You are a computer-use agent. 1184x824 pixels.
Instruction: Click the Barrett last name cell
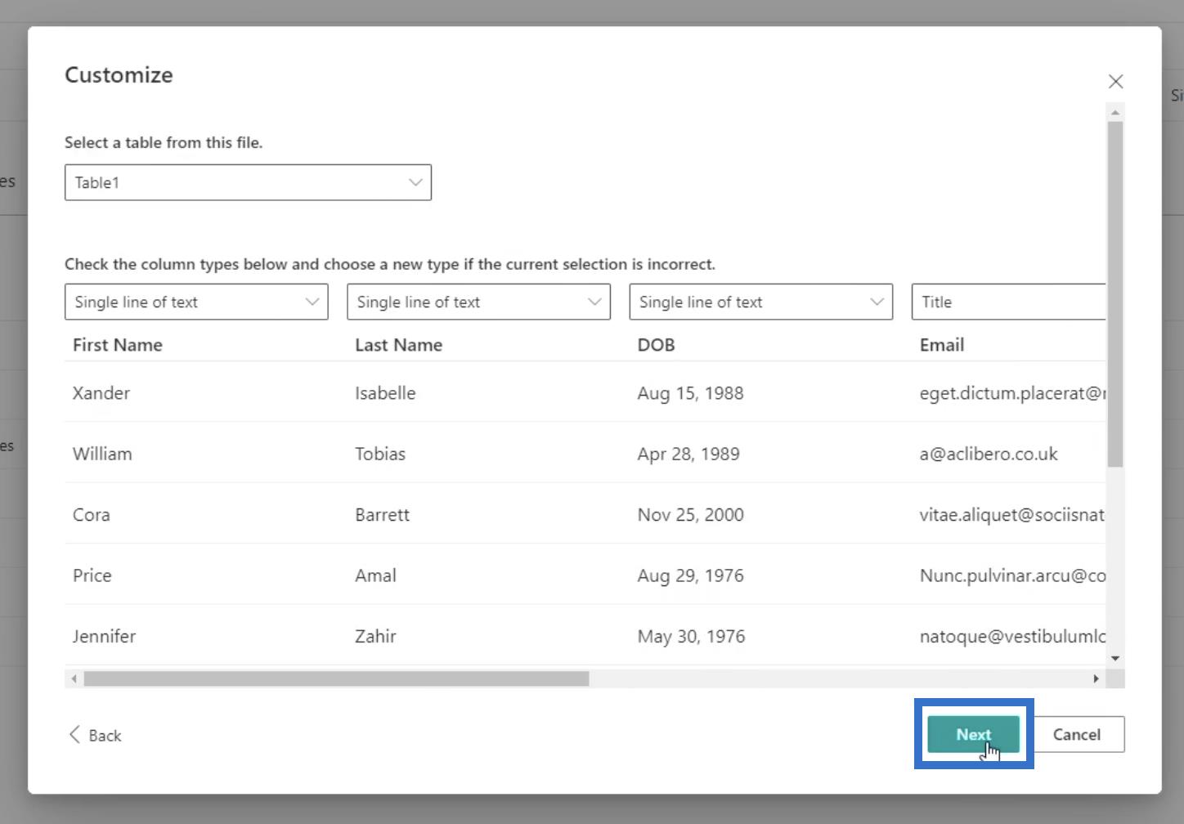(382, 515)
